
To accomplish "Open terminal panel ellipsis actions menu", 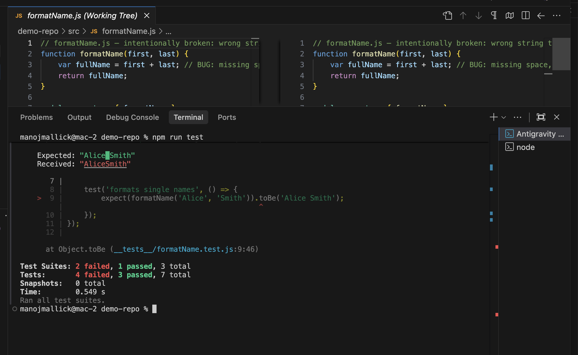I will [x=518, y=117].
